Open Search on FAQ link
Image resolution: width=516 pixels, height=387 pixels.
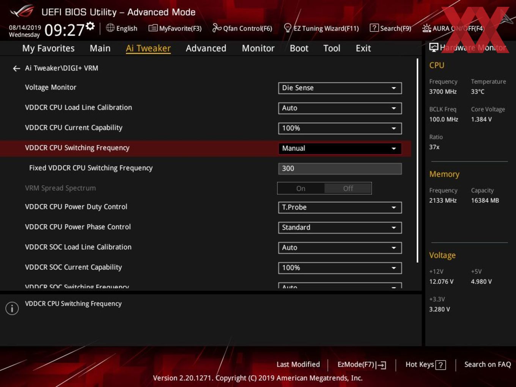[488, 365]
